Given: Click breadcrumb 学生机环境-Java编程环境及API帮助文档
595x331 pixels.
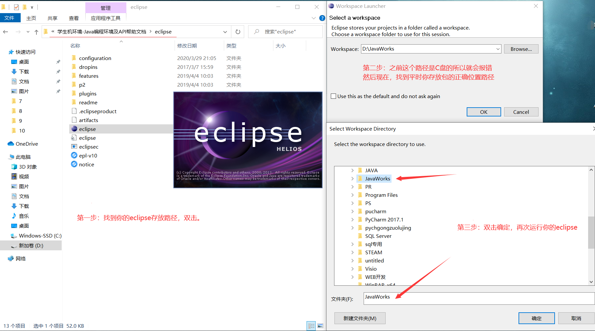Looking at the screenshot, I should pos(101,32).
